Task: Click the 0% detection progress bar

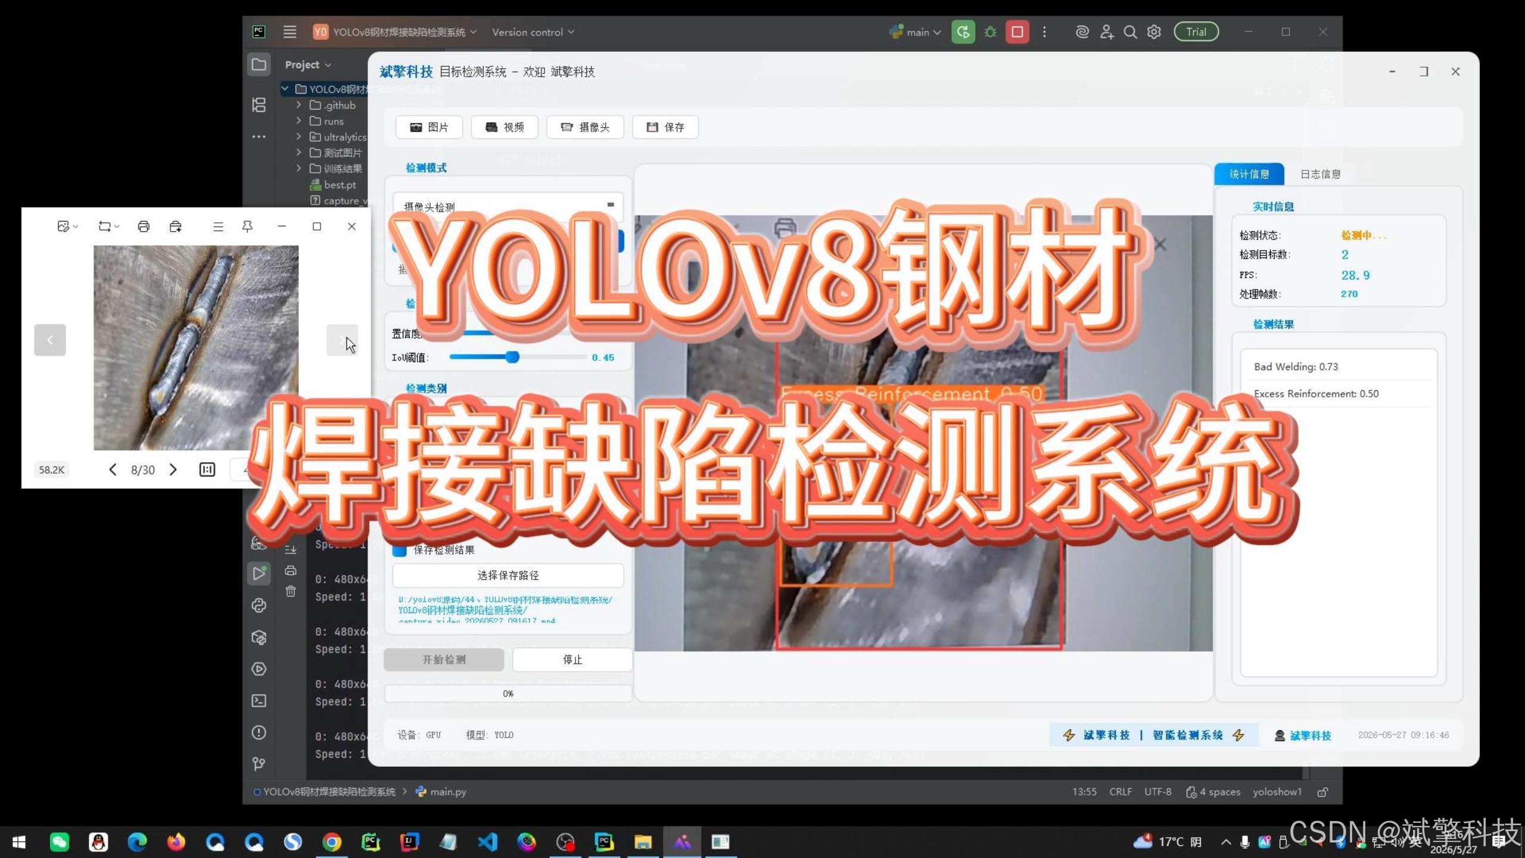Action: tap(508, 694)
